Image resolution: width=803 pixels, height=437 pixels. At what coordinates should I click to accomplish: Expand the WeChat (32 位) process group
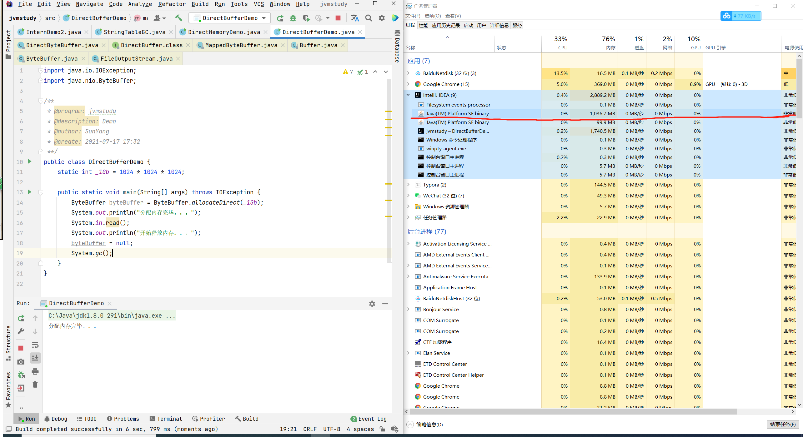(408, 196)
